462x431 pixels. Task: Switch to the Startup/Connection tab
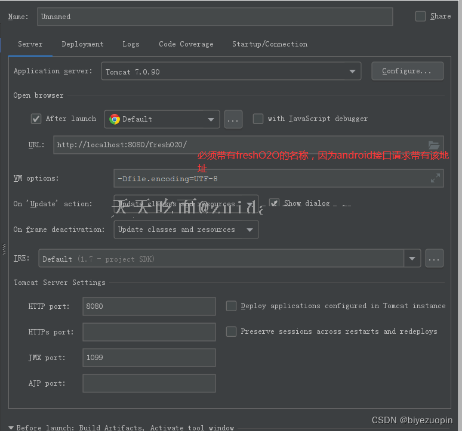[270, 44]
